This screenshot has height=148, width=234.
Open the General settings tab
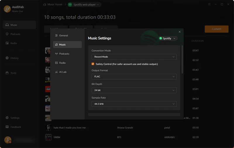(67, 35)
